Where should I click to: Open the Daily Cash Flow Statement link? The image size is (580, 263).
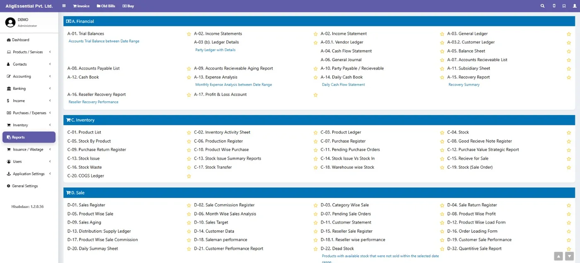pos(343,85)
